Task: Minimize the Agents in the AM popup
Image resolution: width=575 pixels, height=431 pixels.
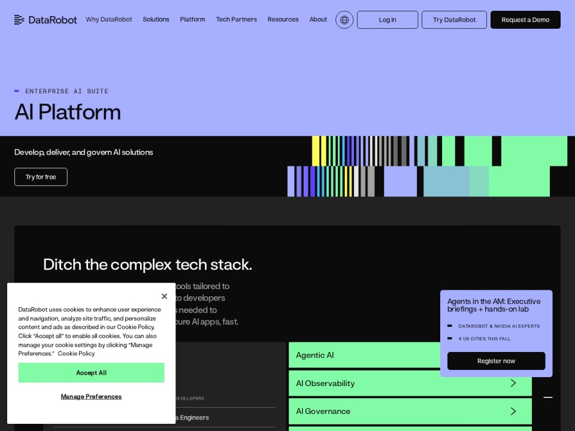Action: point(548,397)
